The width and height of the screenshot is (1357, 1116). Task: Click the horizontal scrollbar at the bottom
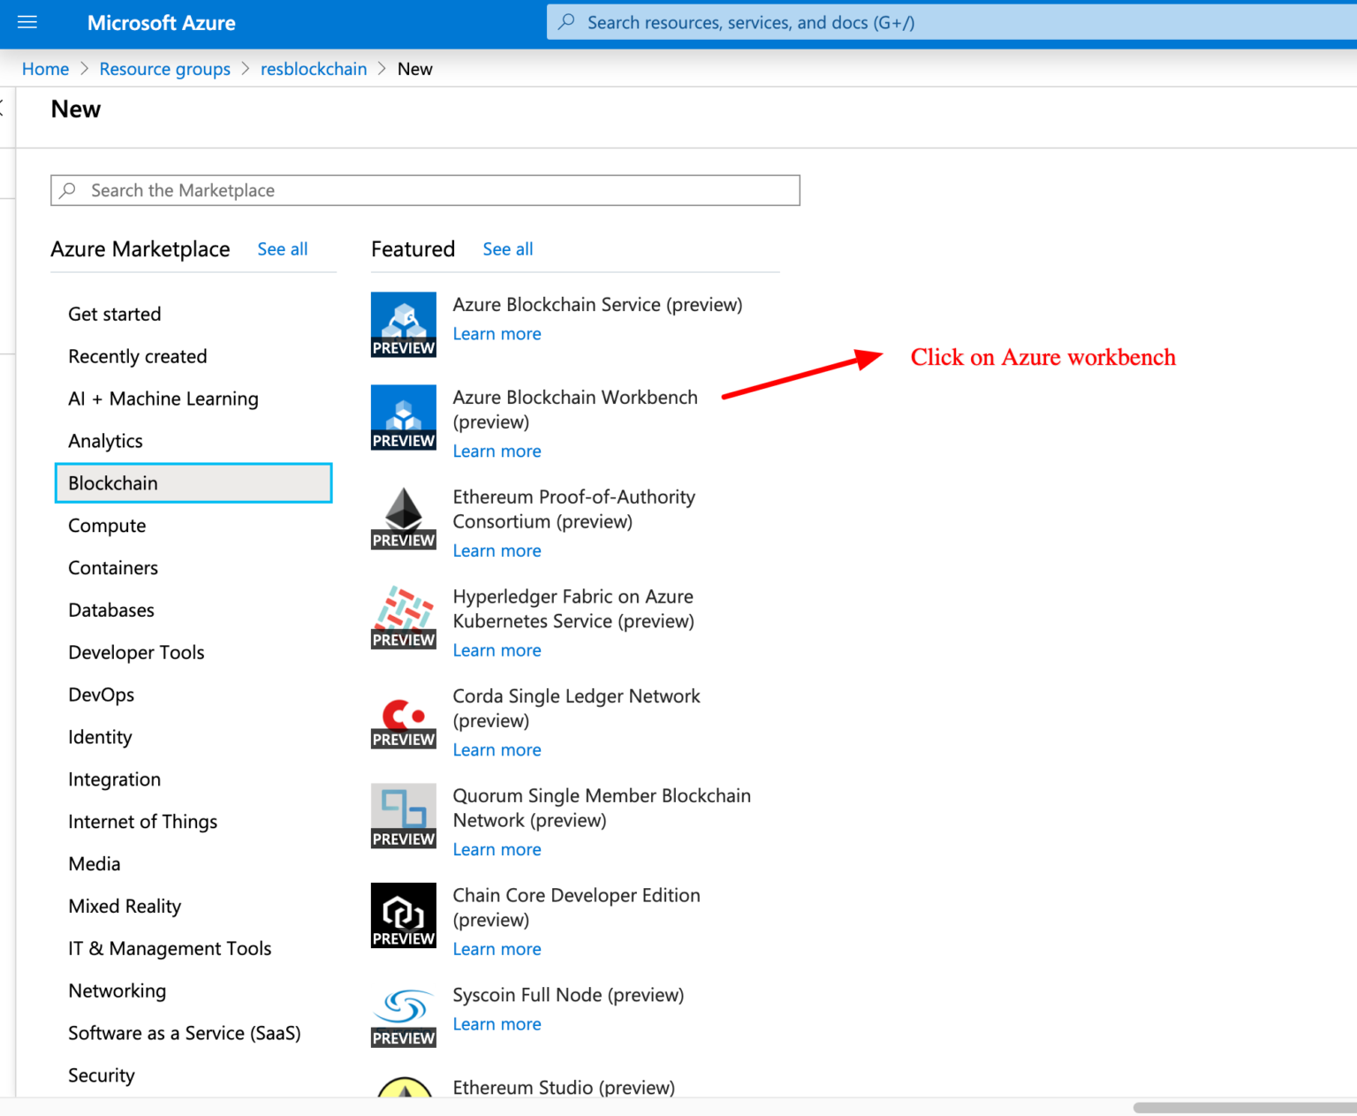tap(1237, 1104)
